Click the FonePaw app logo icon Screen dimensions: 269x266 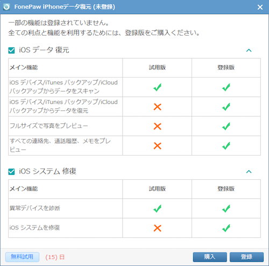coord(6,7)
